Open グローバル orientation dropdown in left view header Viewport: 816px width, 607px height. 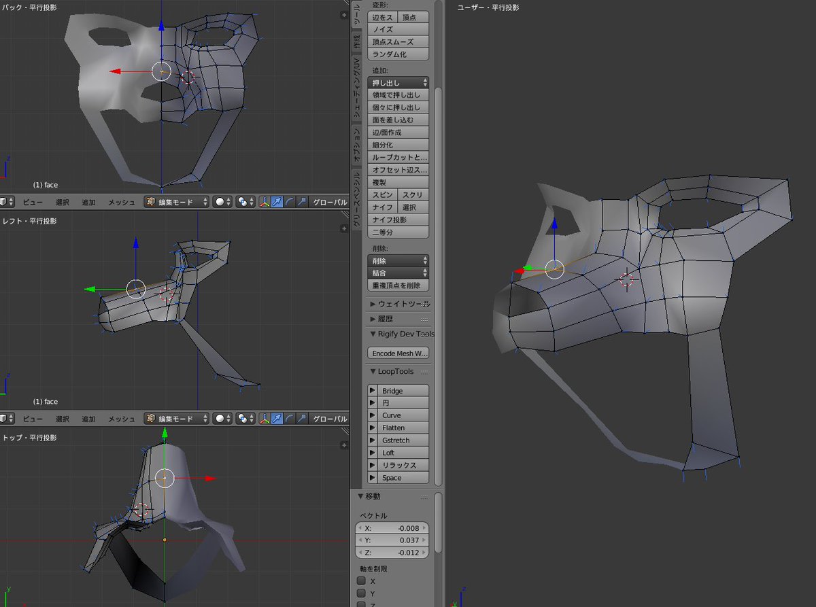coord(330,419)
